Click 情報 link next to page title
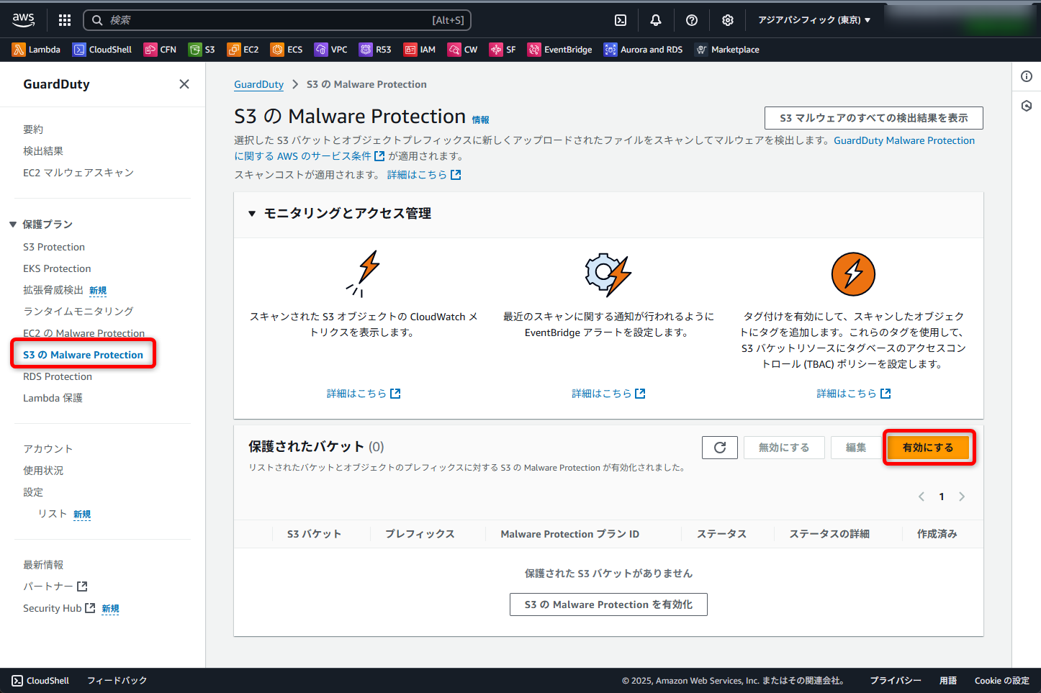The image size is (1041, 693). pos(480,120)
